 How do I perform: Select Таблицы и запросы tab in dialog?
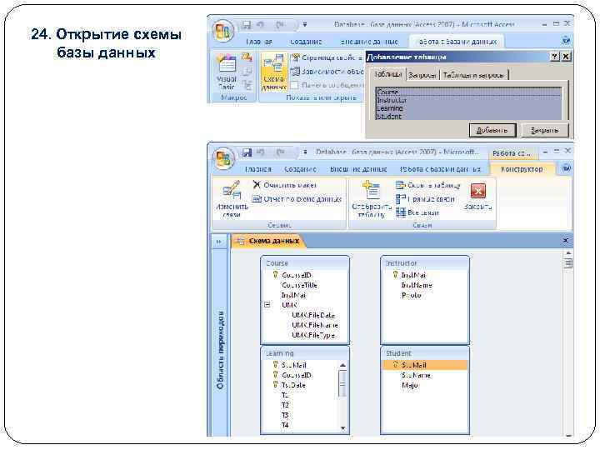click(x=473, y=75)
